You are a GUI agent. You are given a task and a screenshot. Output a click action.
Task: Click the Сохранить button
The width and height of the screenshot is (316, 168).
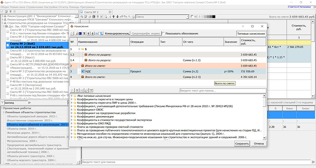242,144
